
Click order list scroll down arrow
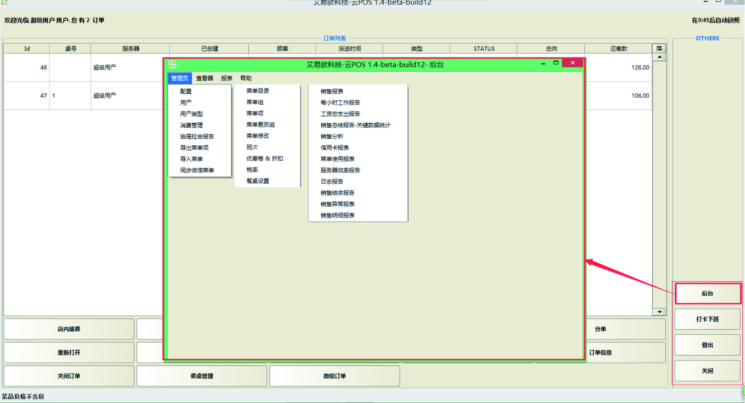[659, 312]
